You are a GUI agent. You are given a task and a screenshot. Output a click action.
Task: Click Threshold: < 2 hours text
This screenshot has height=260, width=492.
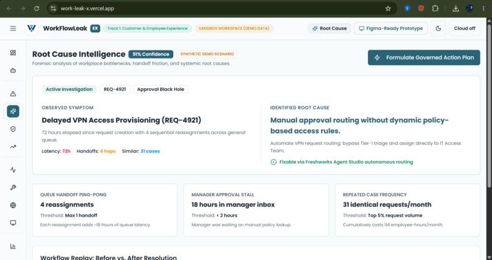(214, 216)
